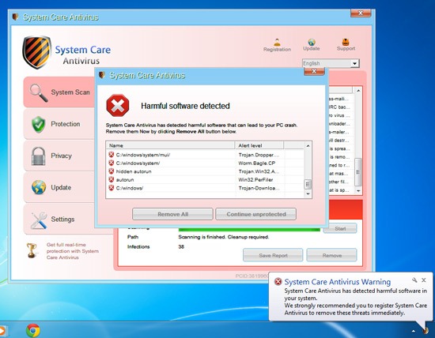Open Support via the lifebuoy icon
Viewport: 435px width, 338px height.
tap(346, 42)
